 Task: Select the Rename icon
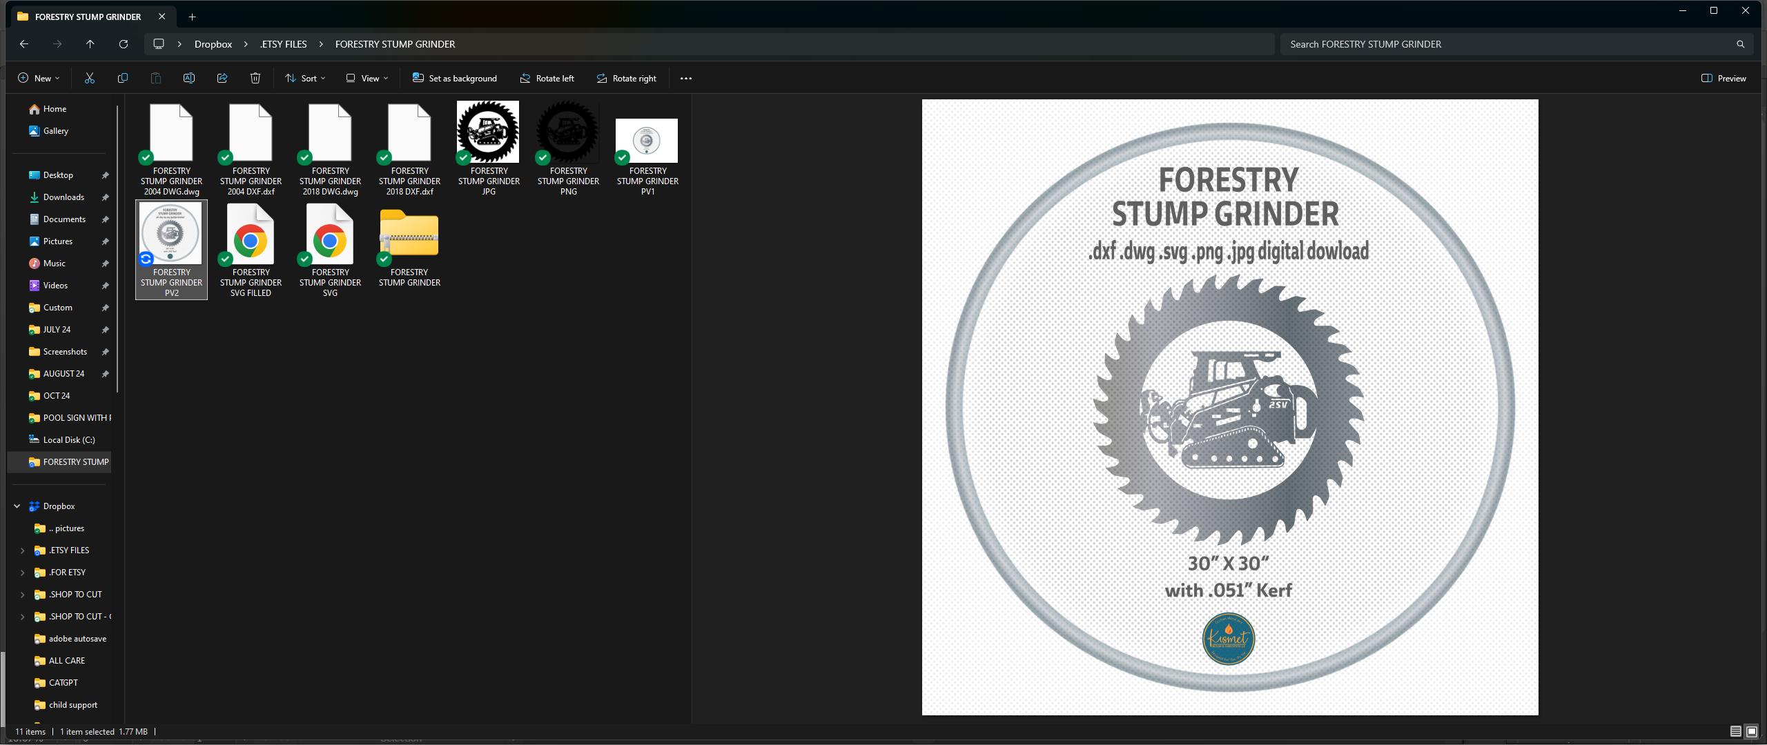tap(188, 78)
